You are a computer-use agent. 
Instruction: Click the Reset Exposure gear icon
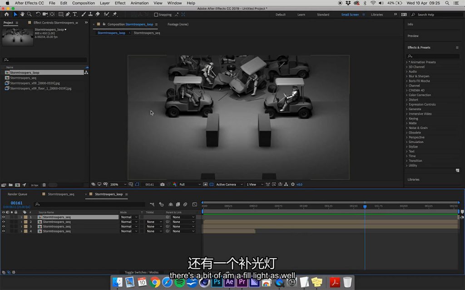tap(293, 184)
